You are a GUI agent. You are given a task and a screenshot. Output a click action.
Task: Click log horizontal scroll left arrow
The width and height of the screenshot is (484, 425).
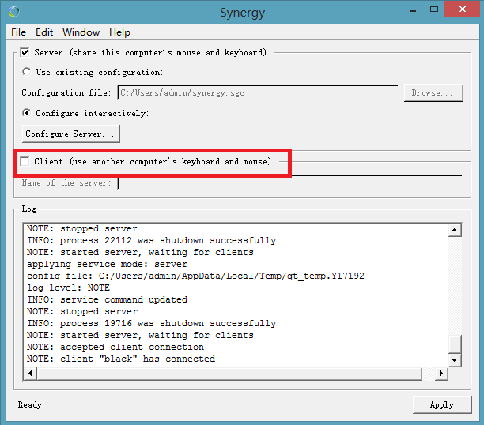[x=30, y=374]
